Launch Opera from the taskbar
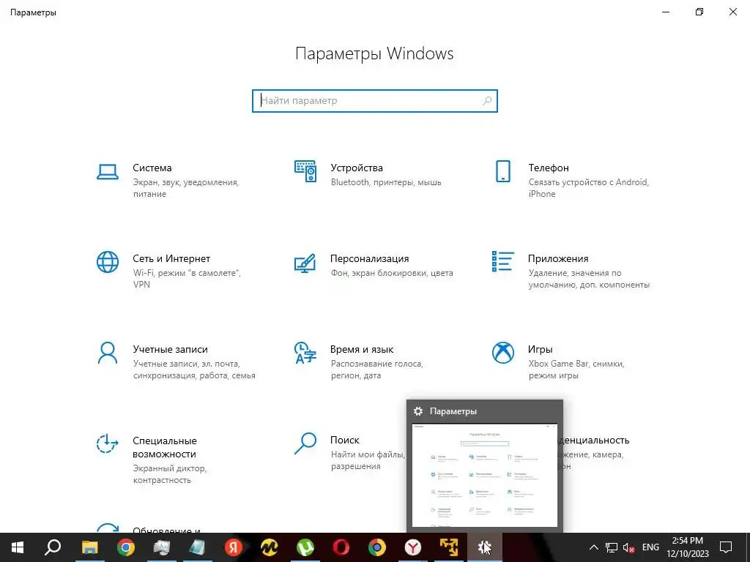Screen dimensions: 750x562 pyautogui.click(x=341, y=547)
